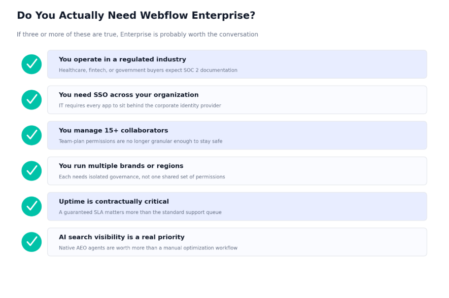Select 'Uptime is contractually critical' title
Viewport: 449px width, 298px height.
[114, 202]
